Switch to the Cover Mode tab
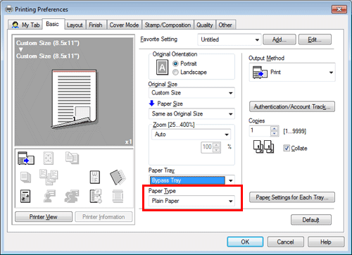 click(x=125, y=25)
